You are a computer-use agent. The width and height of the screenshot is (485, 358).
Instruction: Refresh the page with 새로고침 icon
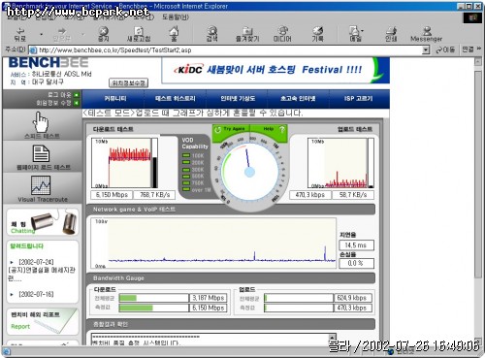pyautogui.click(x=139, y=34)
